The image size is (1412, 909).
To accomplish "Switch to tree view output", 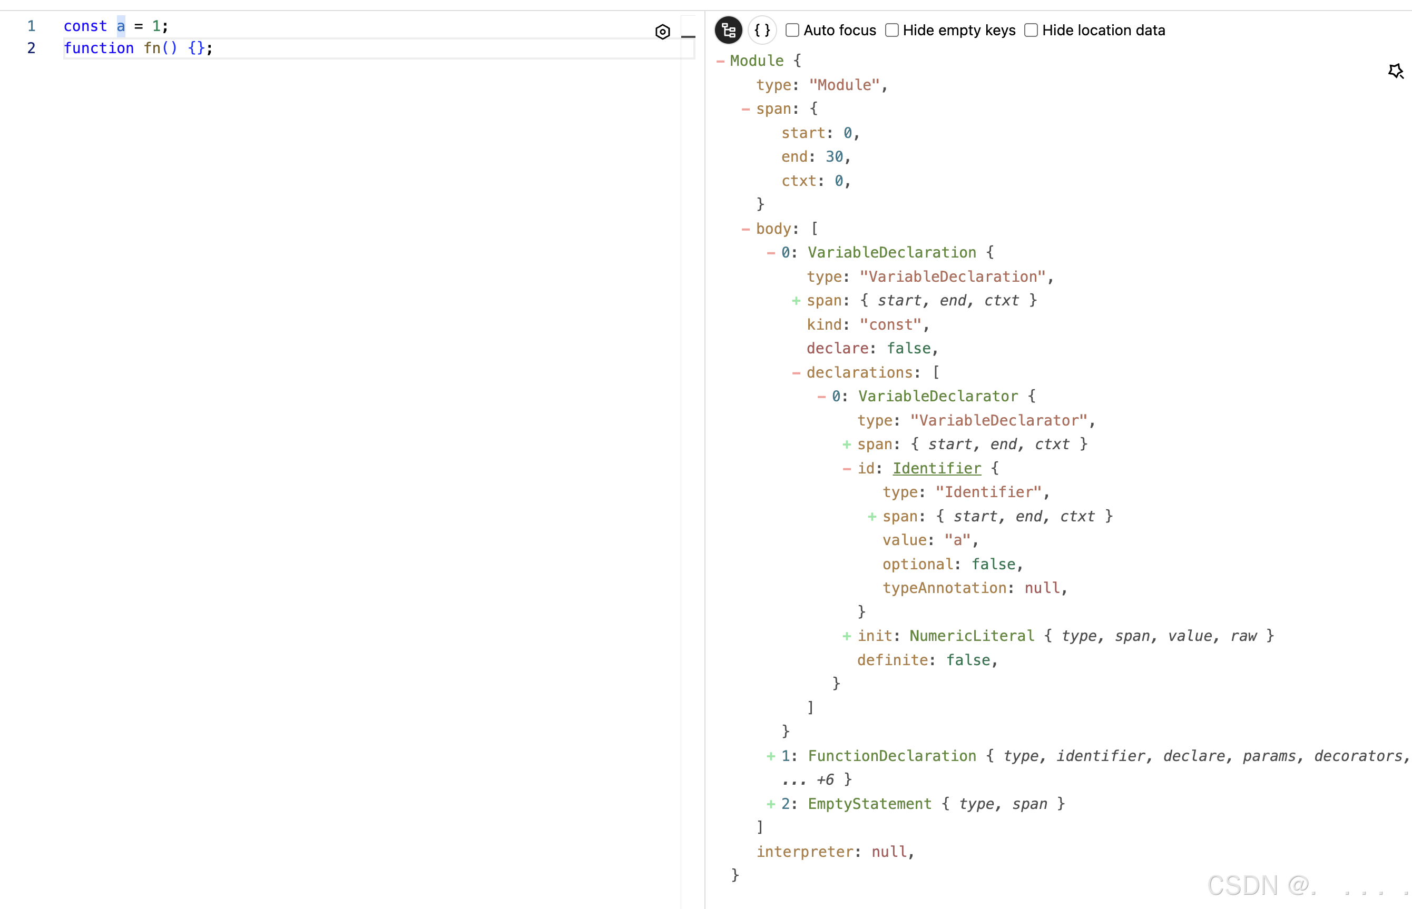I will pyautogui.click(x=728, y=30).
